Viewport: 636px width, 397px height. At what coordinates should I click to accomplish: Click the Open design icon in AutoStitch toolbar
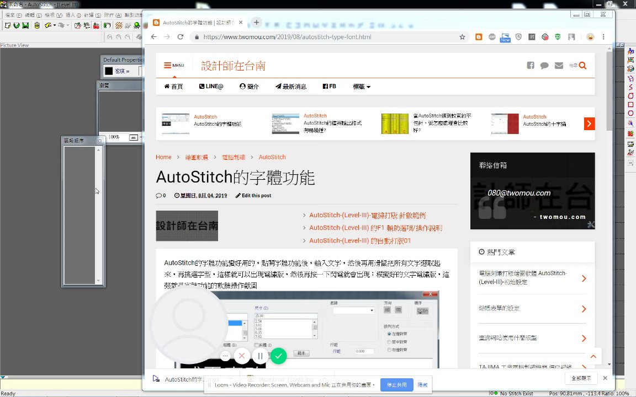tap(16, 25)
